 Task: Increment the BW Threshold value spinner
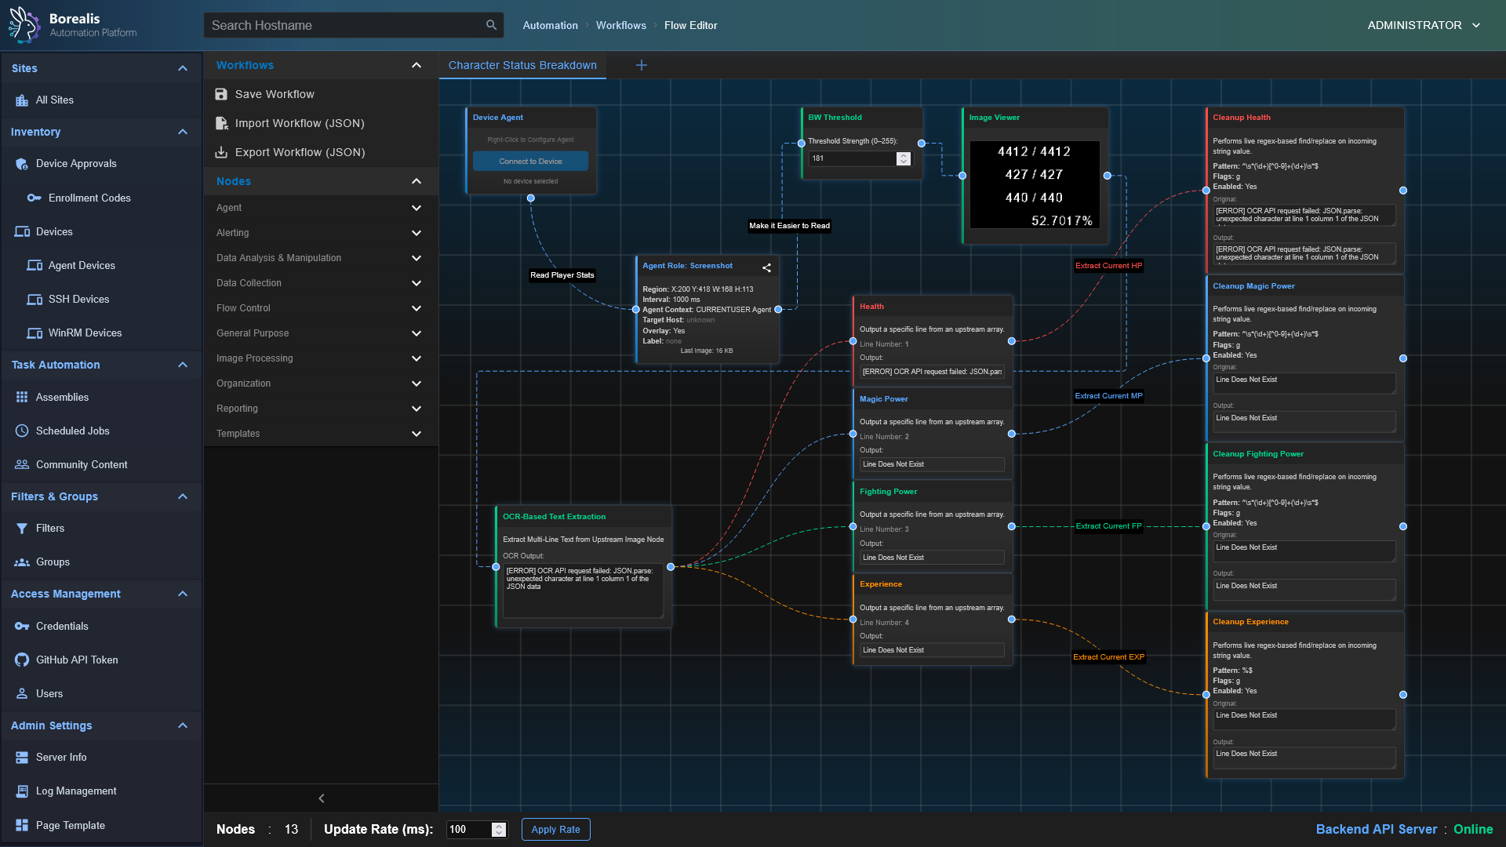(903, 154)
